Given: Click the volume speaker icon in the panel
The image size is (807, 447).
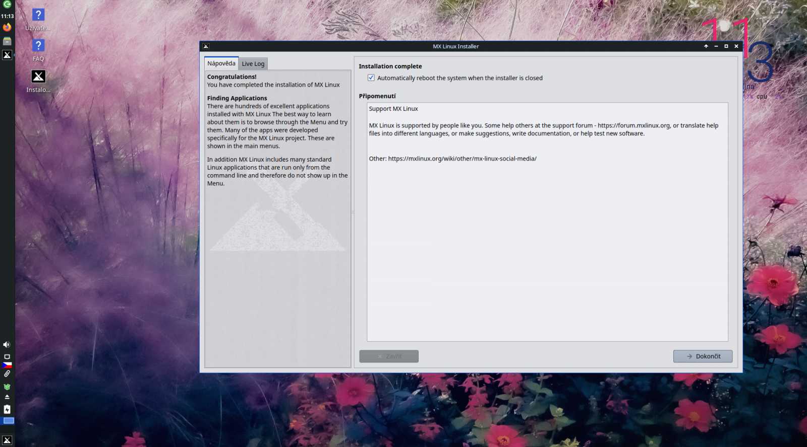Looking at the screenshot, I should 7,345.
